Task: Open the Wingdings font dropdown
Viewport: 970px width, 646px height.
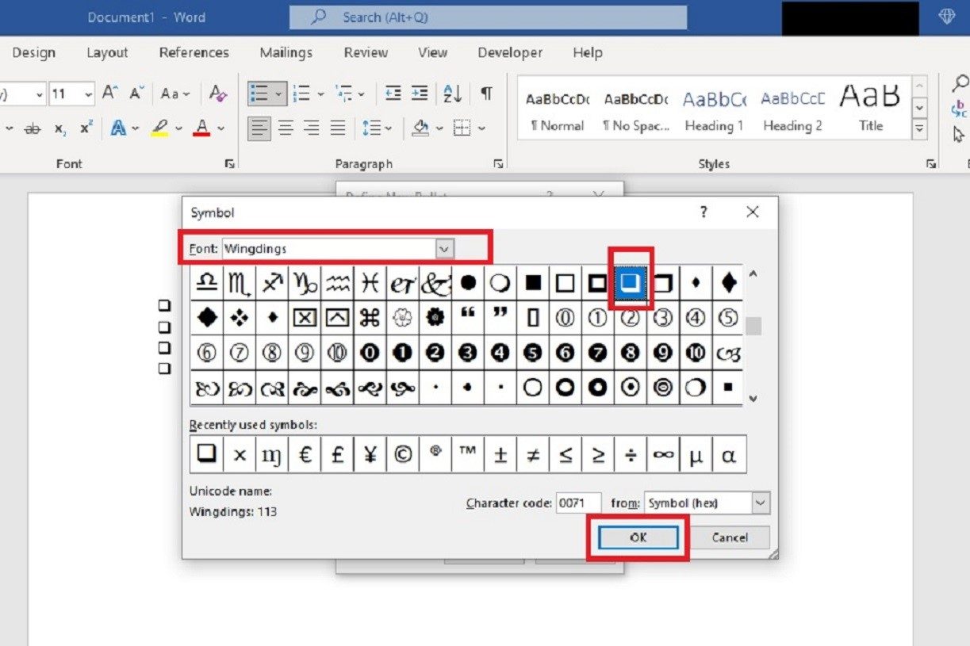Action: tap(444, 248)
